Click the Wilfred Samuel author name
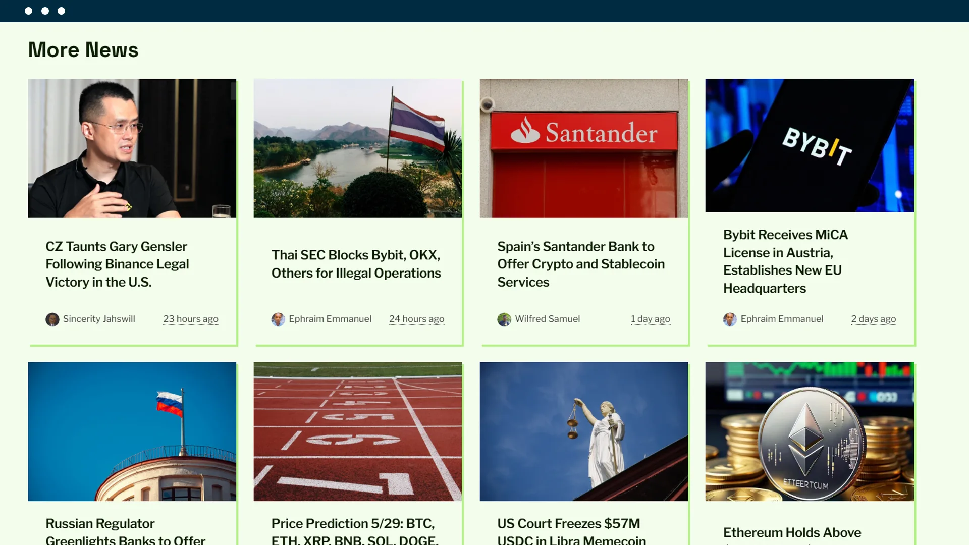This screenshot has width=969, height=545. point(548,319)
